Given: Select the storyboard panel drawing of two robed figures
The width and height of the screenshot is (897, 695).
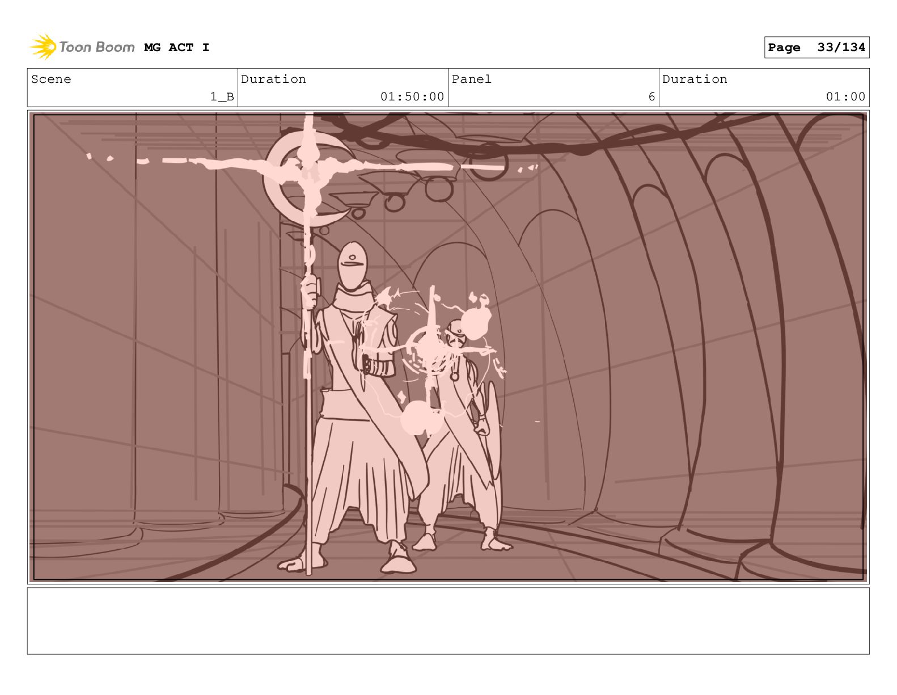Looking at the screenshot, I should tap(448, 347).
